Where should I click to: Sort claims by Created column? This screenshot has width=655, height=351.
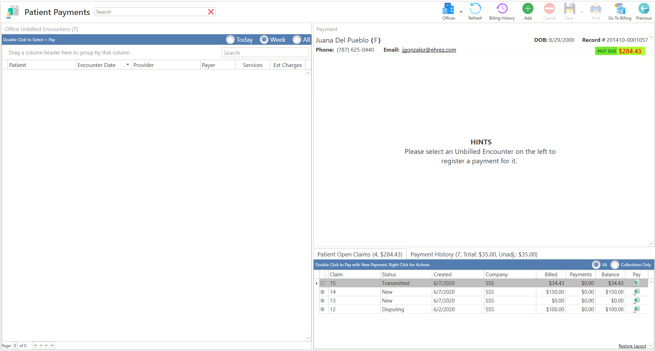pyautogui.click(x=458, y=274)
